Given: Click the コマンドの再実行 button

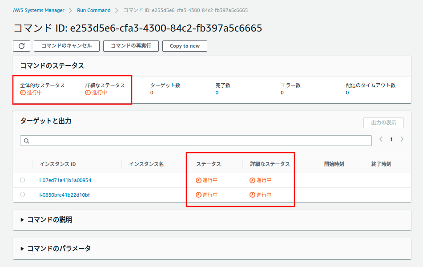Looking at the screenshot, I should click(x=131, y=46).
